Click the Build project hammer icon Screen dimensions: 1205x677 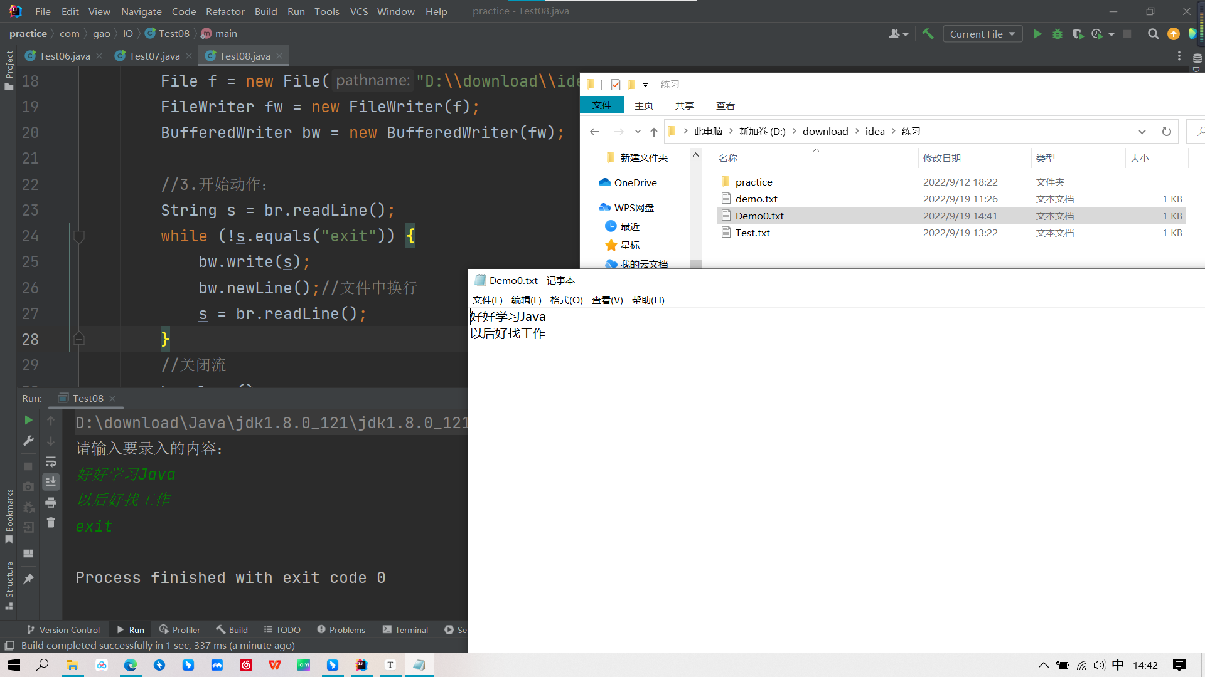click(928, 34)
